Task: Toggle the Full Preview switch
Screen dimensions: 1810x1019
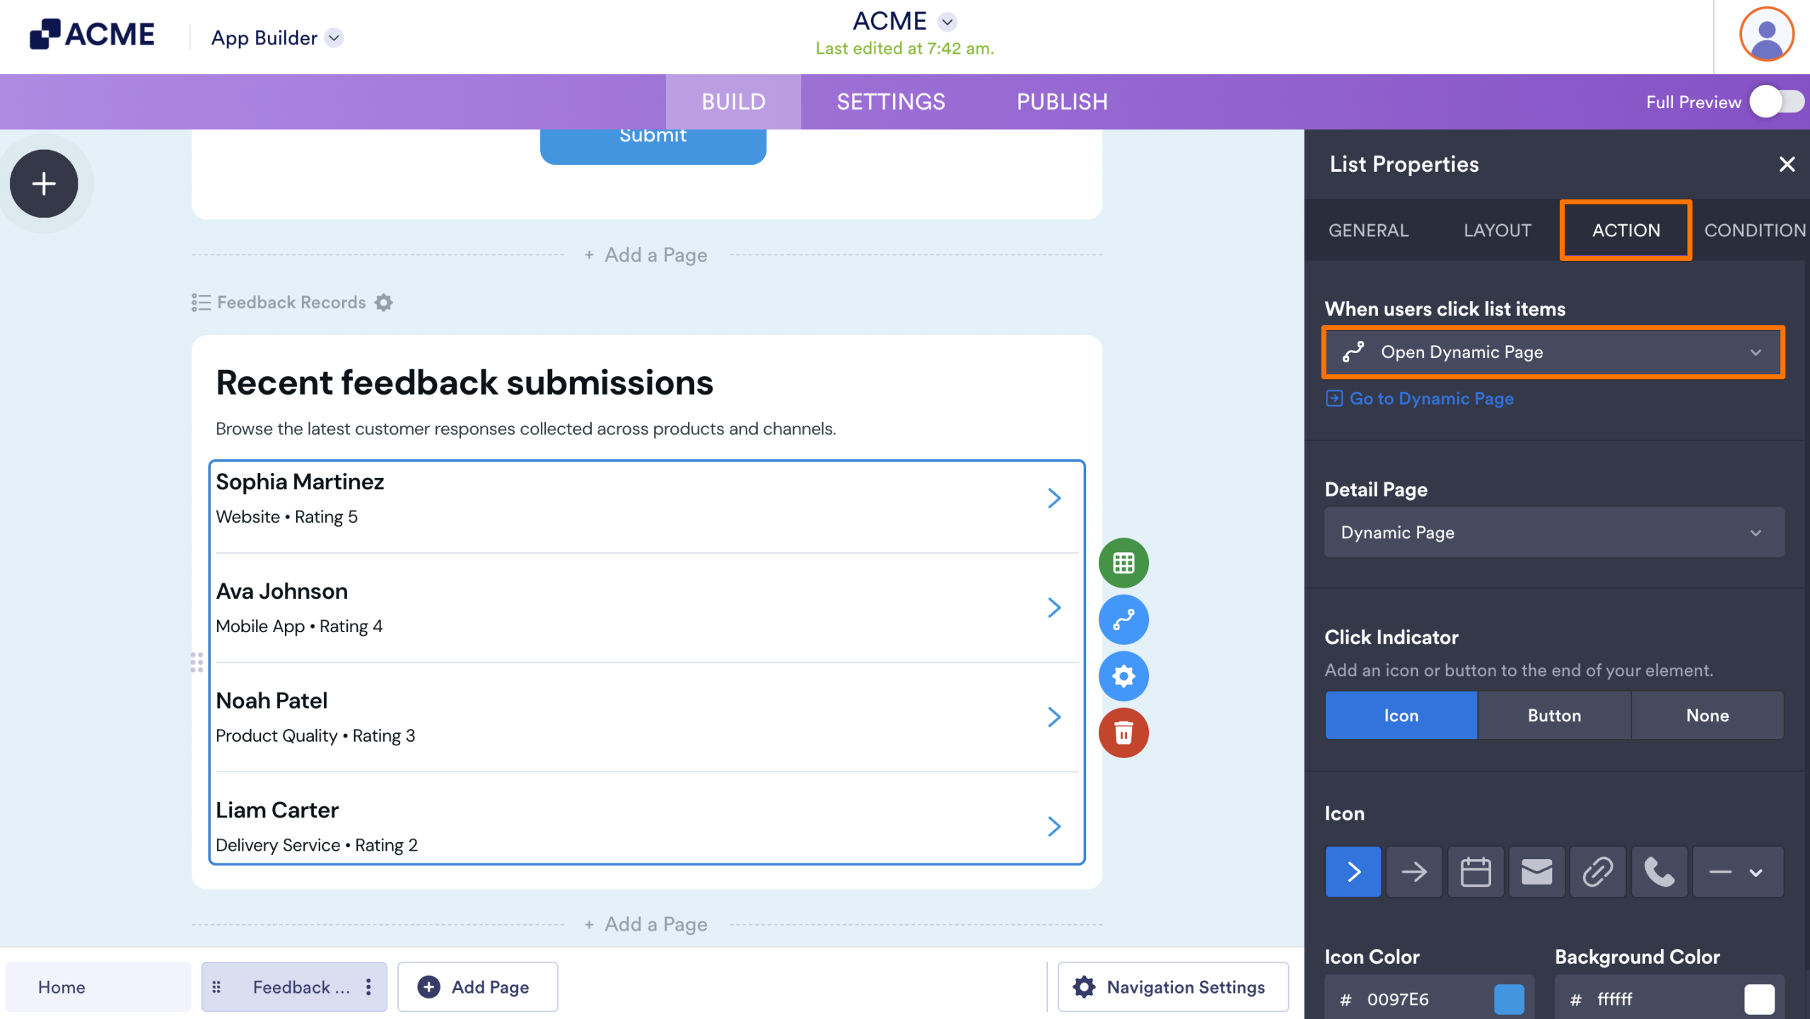Action: click(1776, 102)
